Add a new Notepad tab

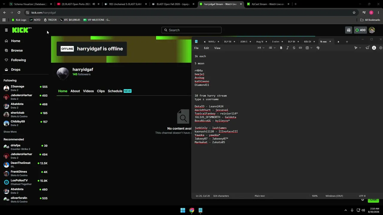pyautogui.click(x=347, y=42)
